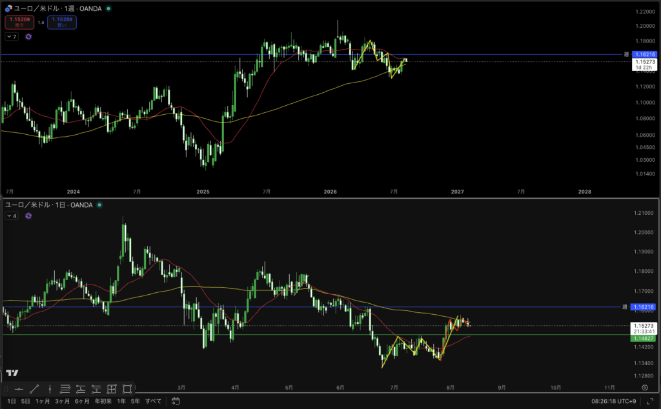Image resolution: width=661 pixels, height=409 pixels.
Task: Toggle fullscreen chart icon at bottom right
Action: [649, 401]
